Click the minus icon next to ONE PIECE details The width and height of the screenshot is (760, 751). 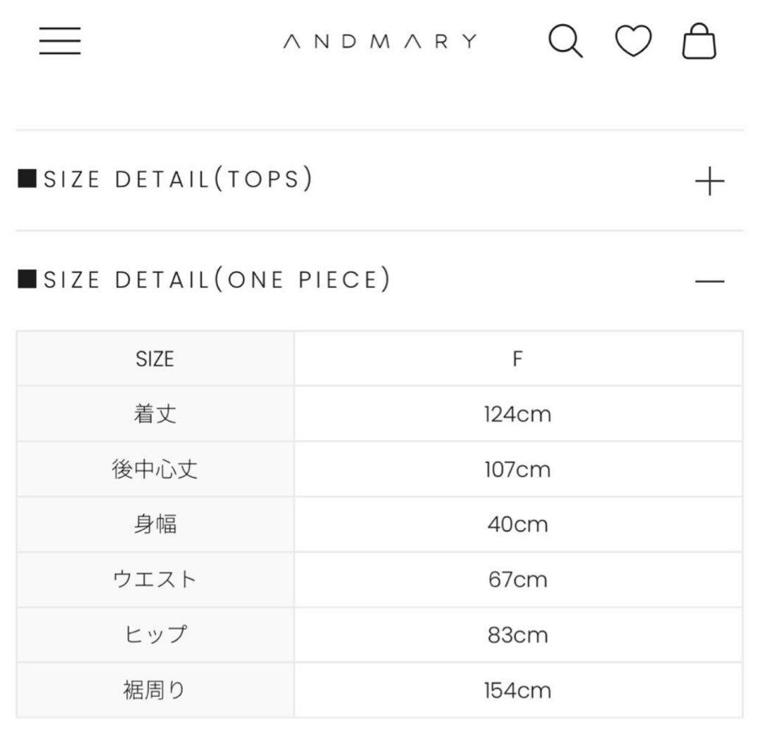[x=711, y=281]
